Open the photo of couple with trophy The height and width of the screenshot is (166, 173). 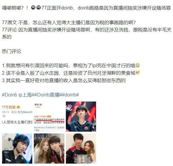(x=81, y=148)
